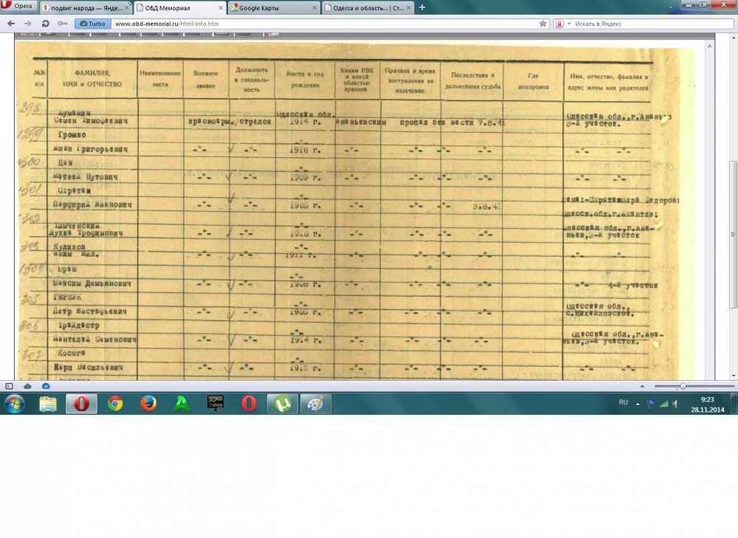Switch to the 'Google Карты' tab

click(274, 8)
